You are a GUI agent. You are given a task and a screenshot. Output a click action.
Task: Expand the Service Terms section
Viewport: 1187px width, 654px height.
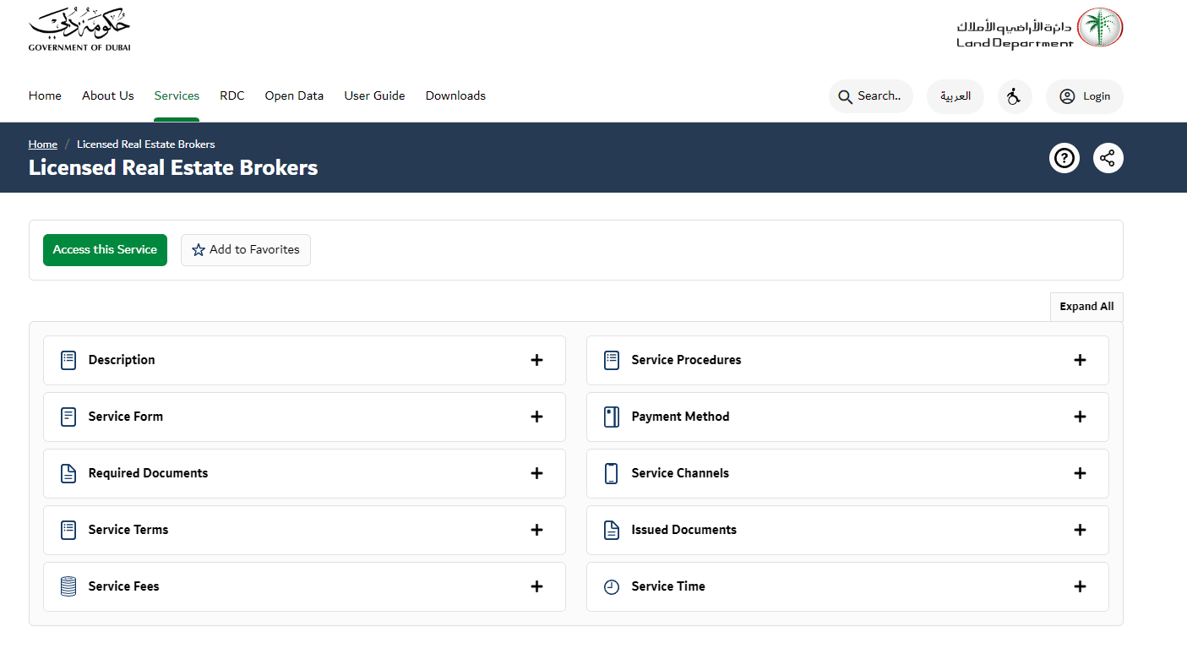pyautogui.click(x=536, y=530)
